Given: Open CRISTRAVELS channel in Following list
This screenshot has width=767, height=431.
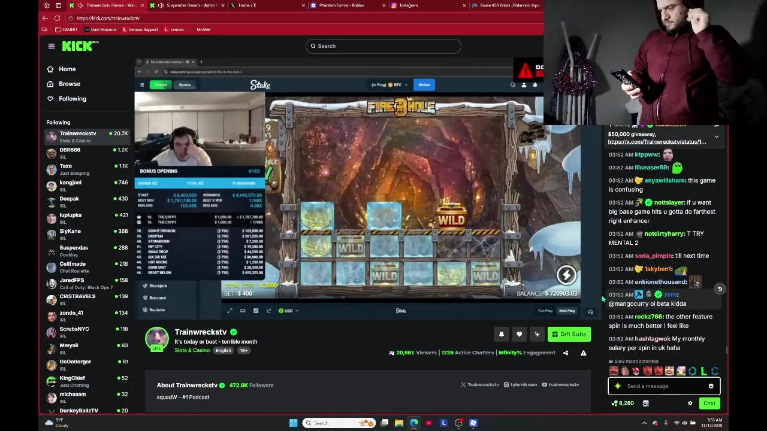Looking at the screenshot, I should tap(87, 299).
